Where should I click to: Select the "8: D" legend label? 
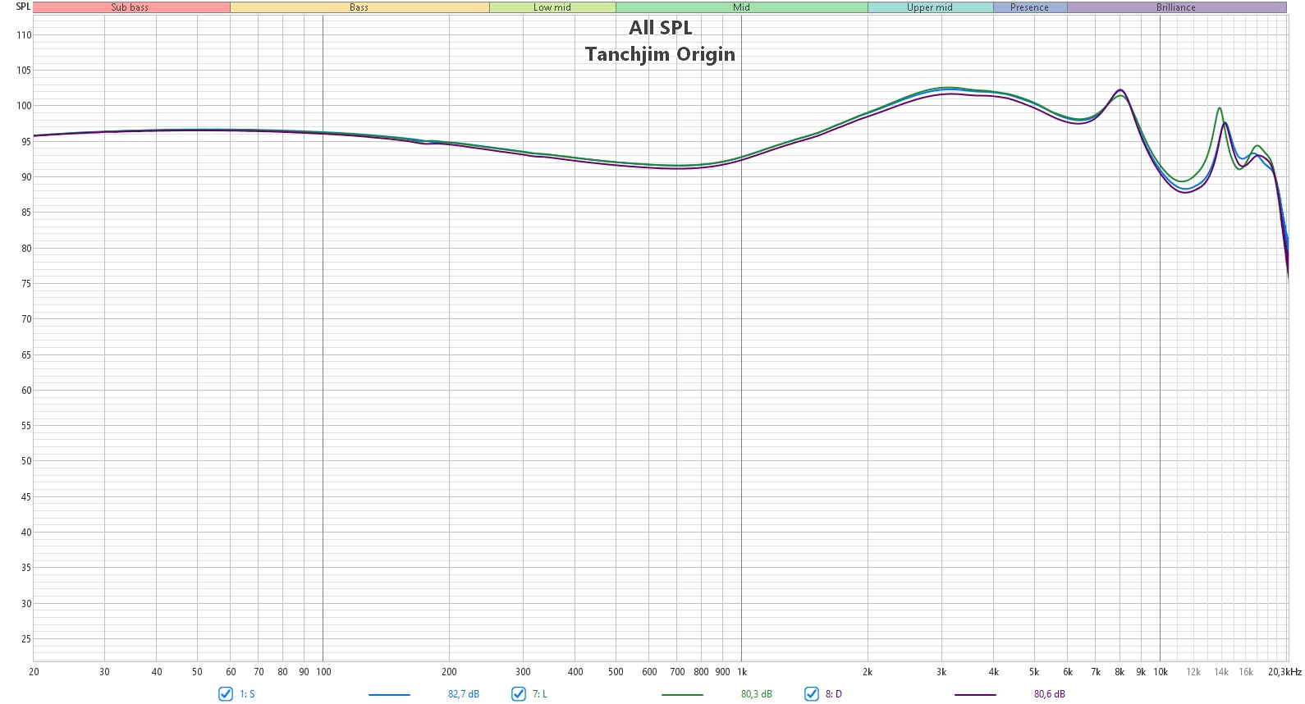(x=834, y=694)
